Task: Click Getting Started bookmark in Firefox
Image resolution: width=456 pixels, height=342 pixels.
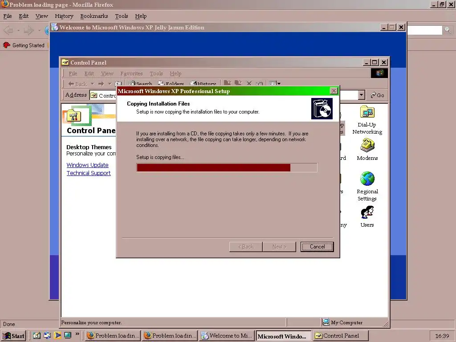Action: click(x=24, y=45)
